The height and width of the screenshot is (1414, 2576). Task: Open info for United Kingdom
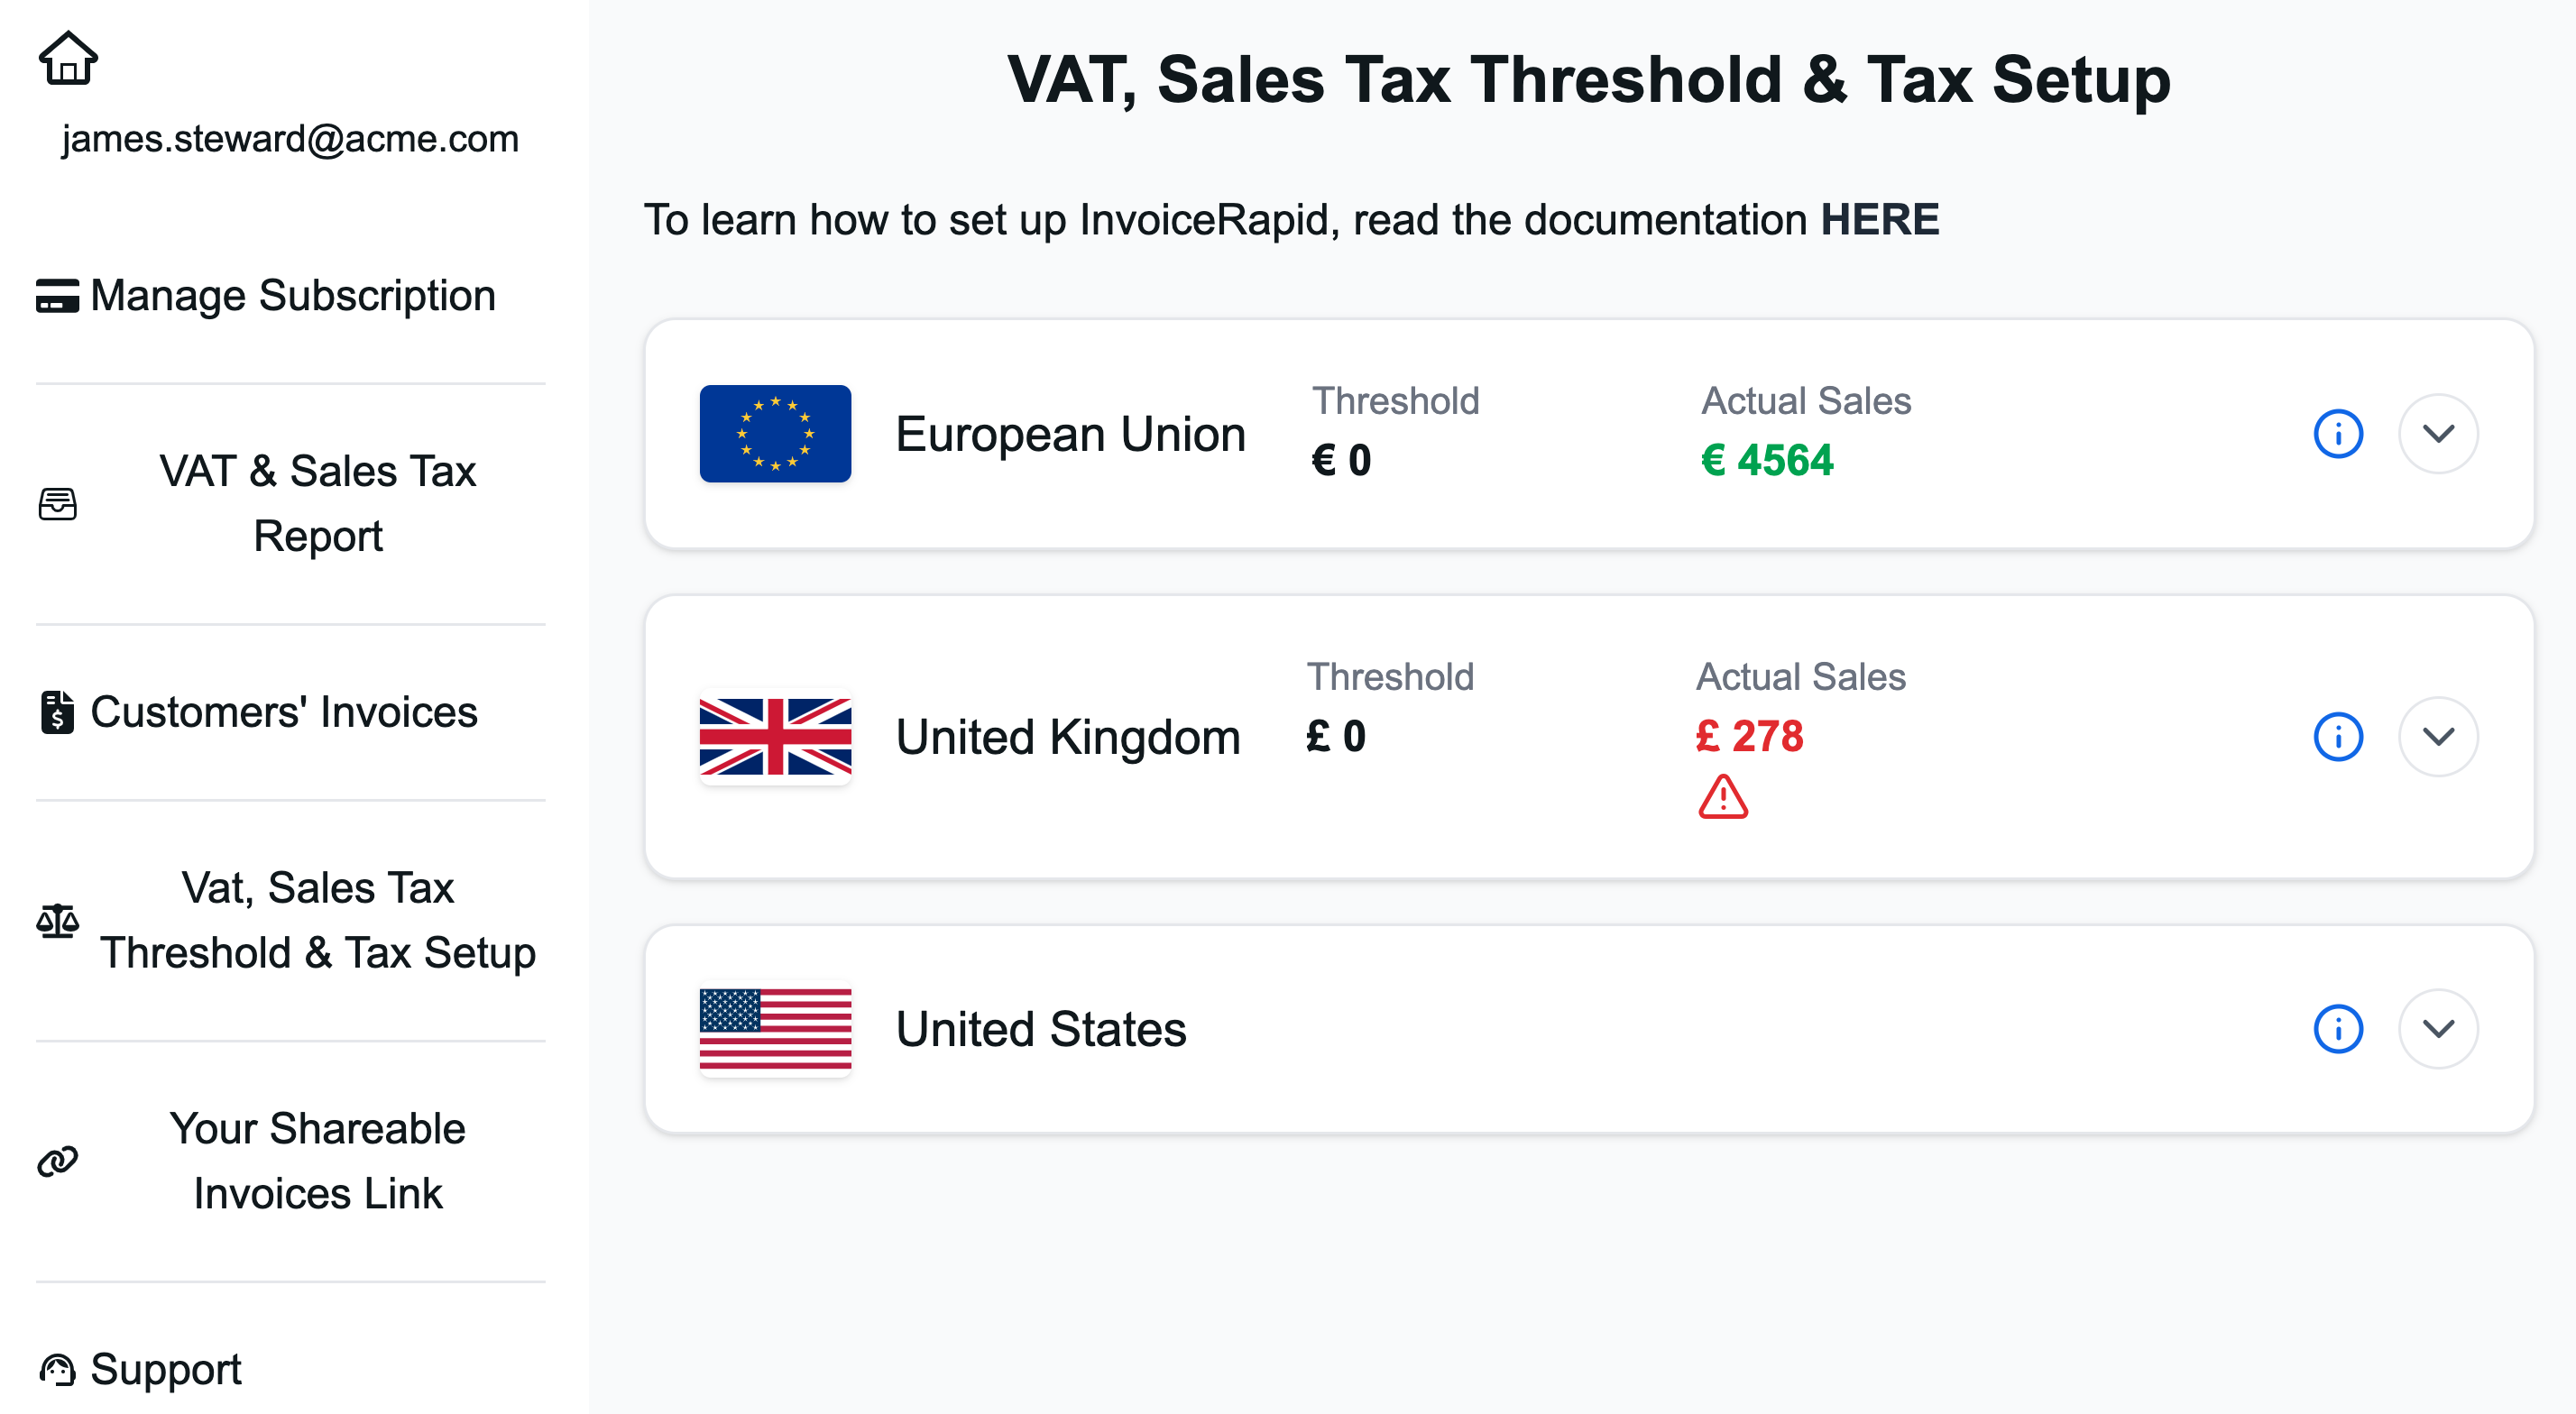(2337, 737)
